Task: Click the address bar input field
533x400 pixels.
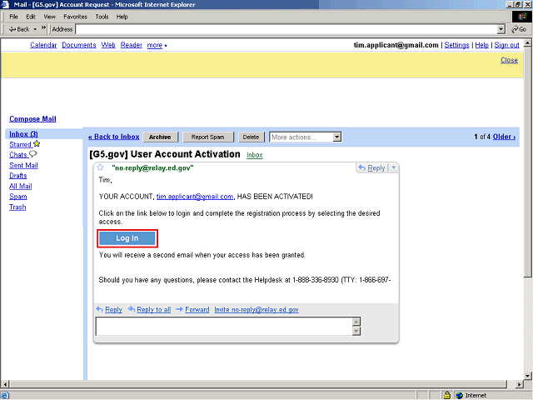Action: pyautogui.click(x=286, y=29)
